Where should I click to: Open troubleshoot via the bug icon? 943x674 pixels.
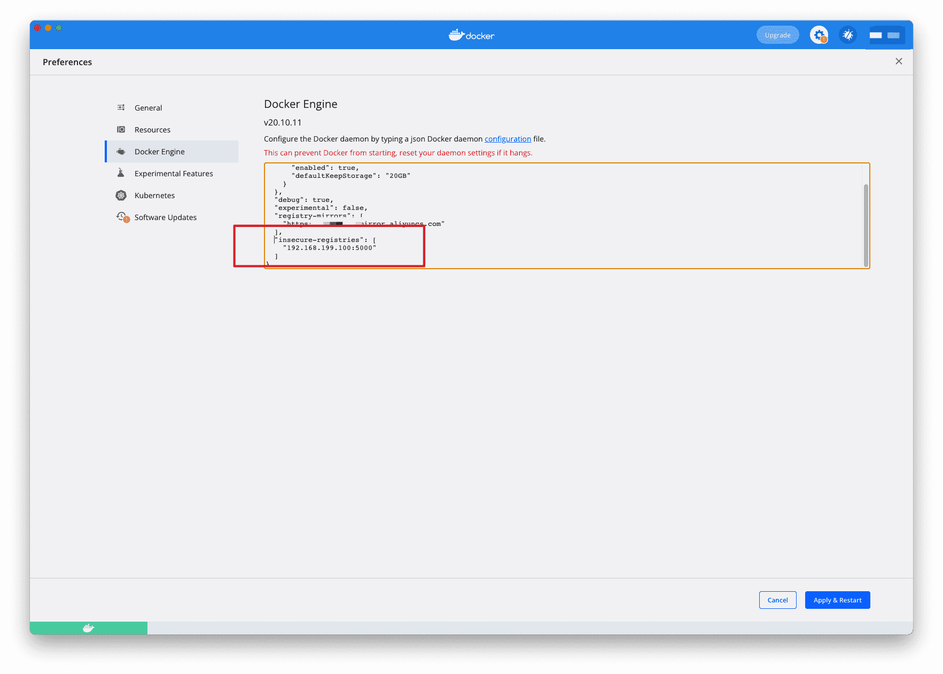(847, 35)
